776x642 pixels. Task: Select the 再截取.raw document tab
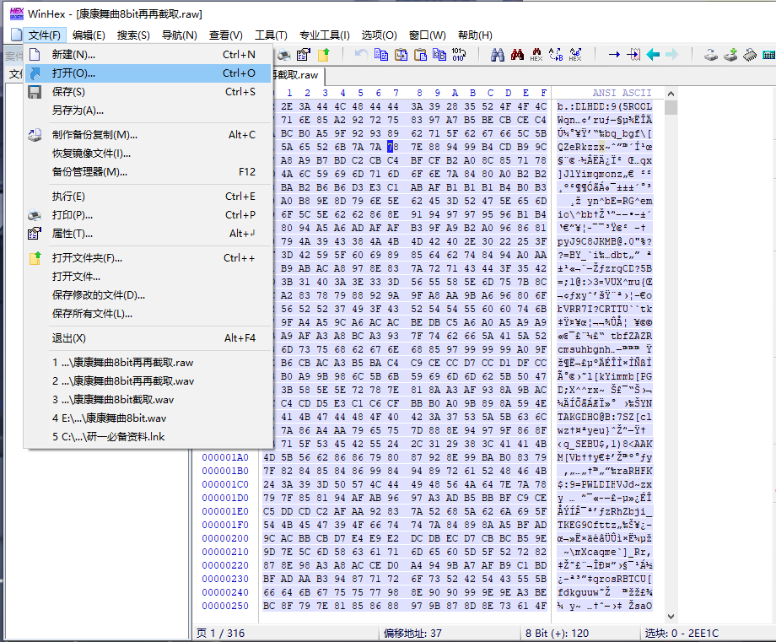click(x=297, y=75)
